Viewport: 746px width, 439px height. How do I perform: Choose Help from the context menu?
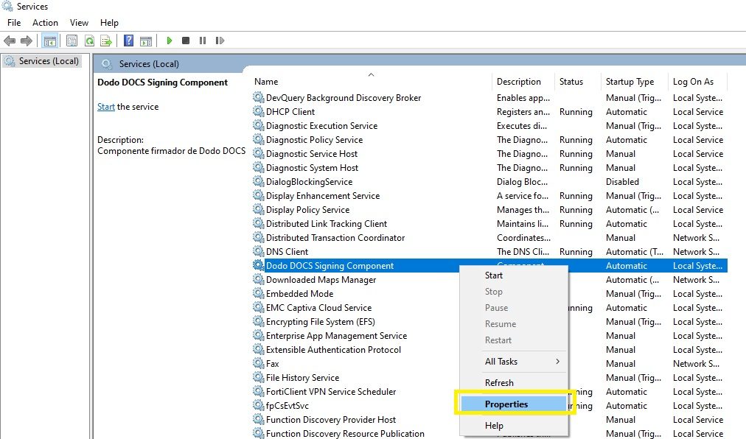(494, 425)
